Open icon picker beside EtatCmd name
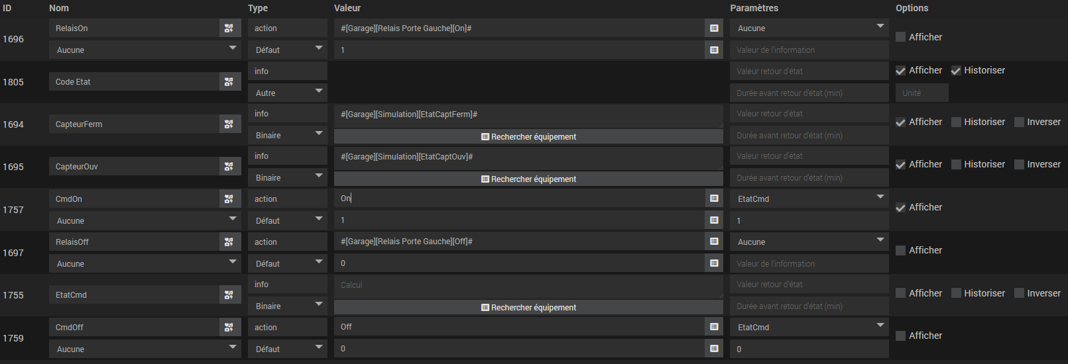Screen dimensions: 1068x364 229,295
